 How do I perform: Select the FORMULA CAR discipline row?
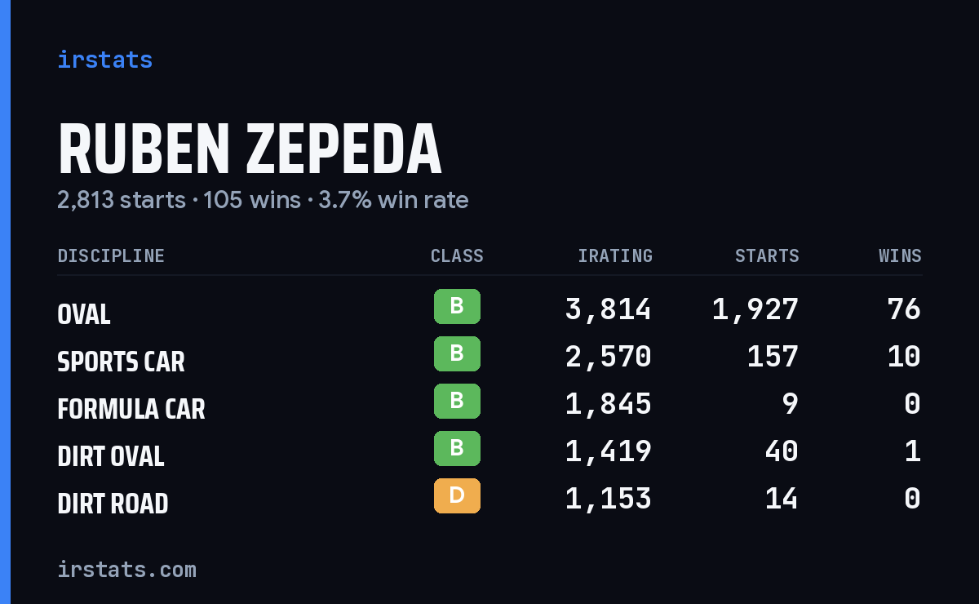click(489, 404)
